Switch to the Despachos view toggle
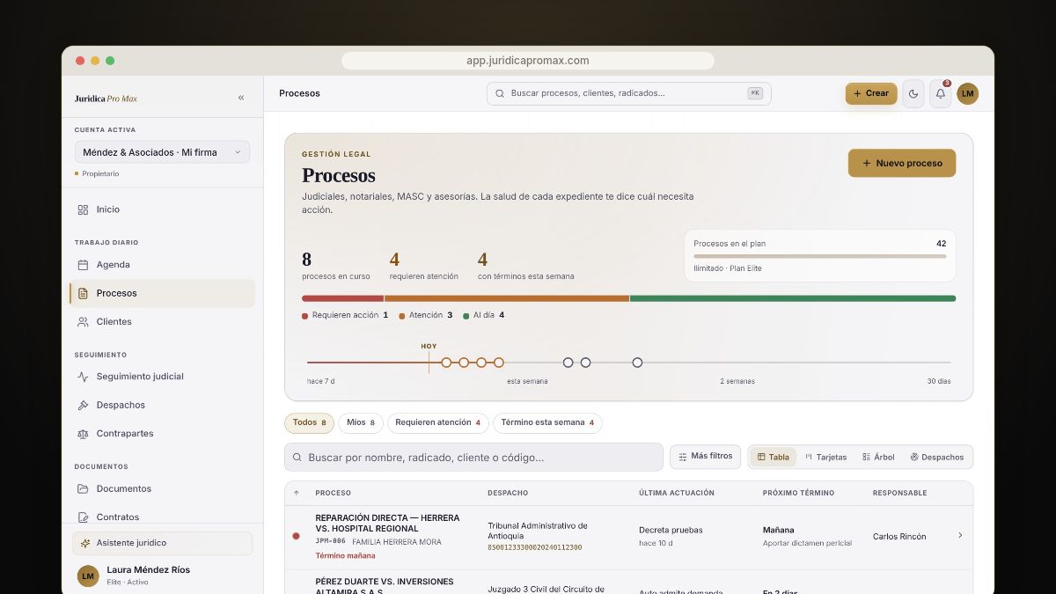The image size is (1056, 594). coord(937,457)
